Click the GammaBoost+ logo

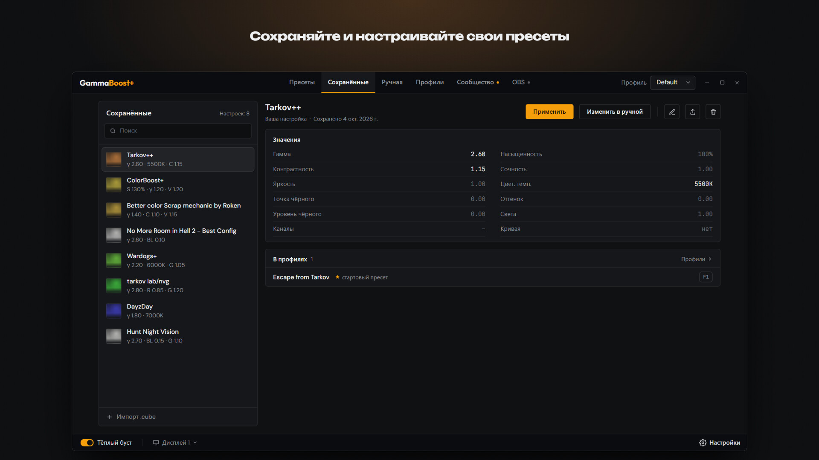click(107, 83)
